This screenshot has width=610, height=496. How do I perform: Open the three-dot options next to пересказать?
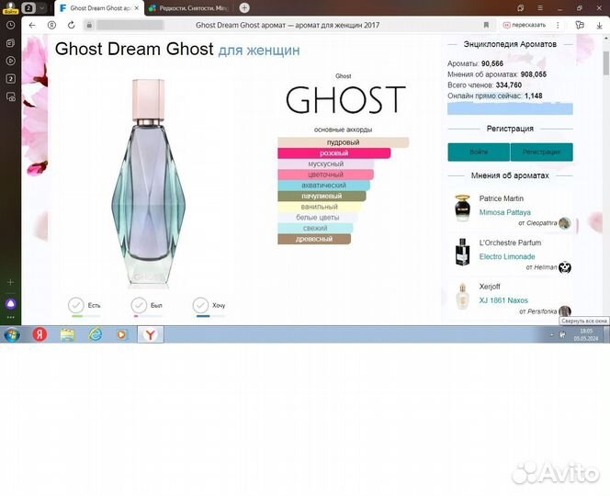point(558,26)
